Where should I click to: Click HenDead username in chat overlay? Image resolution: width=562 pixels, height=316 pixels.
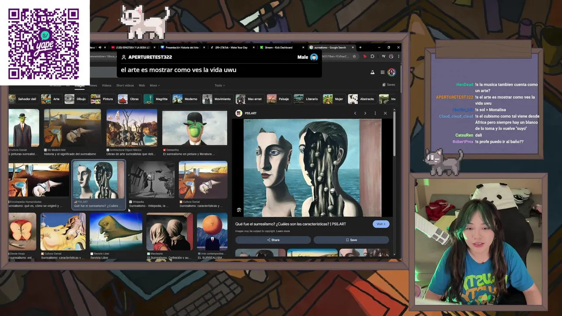[x=465, y=84]
